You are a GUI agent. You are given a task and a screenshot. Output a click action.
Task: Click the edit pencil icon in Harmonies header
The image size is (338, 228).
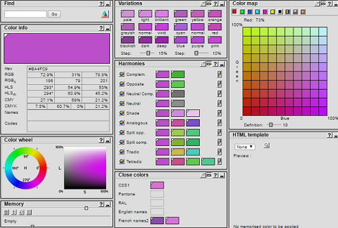(x=203, y=64)
